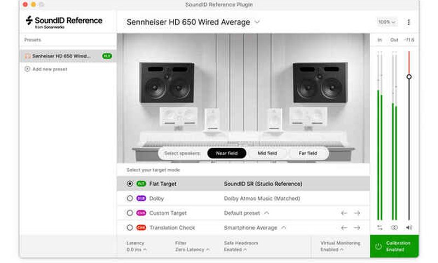This screenshot has height=263, width=438.
Task: Click the channel swap icon under meters
Action: coord(379,227)
